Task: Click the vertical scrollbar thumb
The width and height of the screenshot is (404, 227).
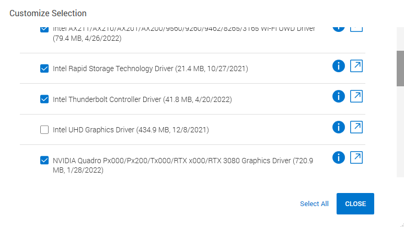Action: (x=400, y=68)
